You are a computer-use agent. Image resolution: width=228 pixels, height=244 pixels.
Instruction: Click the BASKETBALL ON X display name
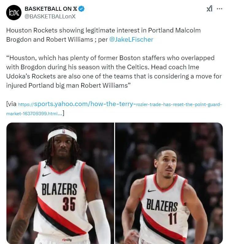point(51,9)
